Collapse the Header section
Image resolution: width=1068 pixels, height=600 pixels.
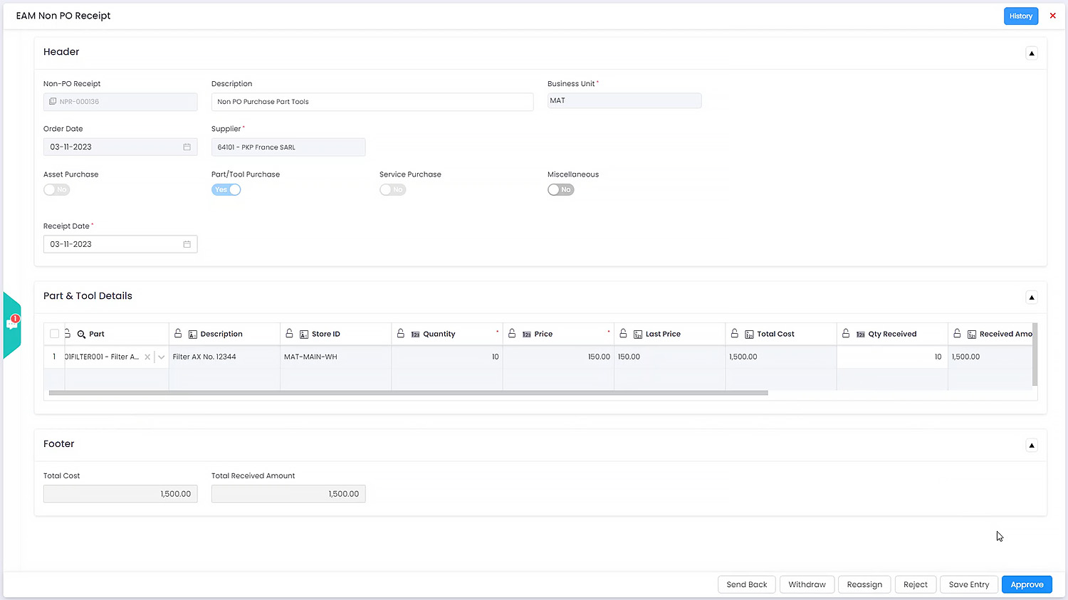coord(1031,53)
